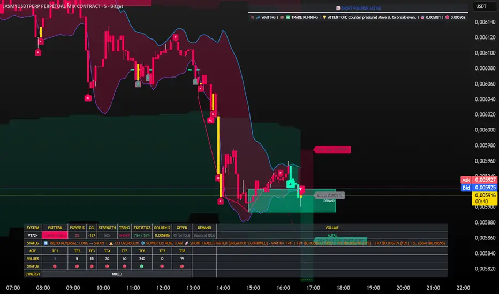
Task: Click the 17:00 time axis label
Action: click(x=313, y=288)
